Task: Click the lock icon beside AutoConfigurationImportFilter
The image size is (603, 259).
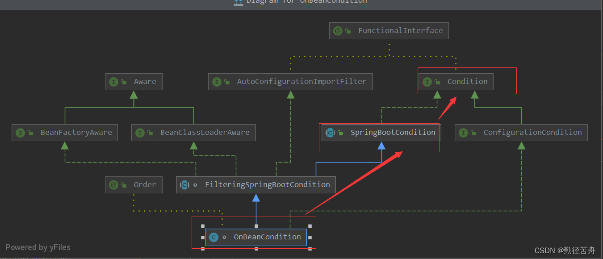Action: click(x=227, y=82)
